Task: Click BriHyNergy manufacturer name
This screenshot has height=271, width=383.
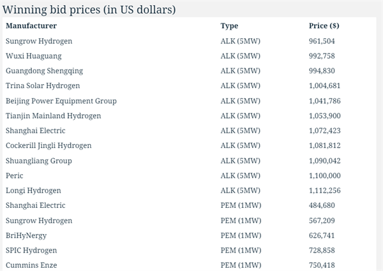Action: (26, 236)
